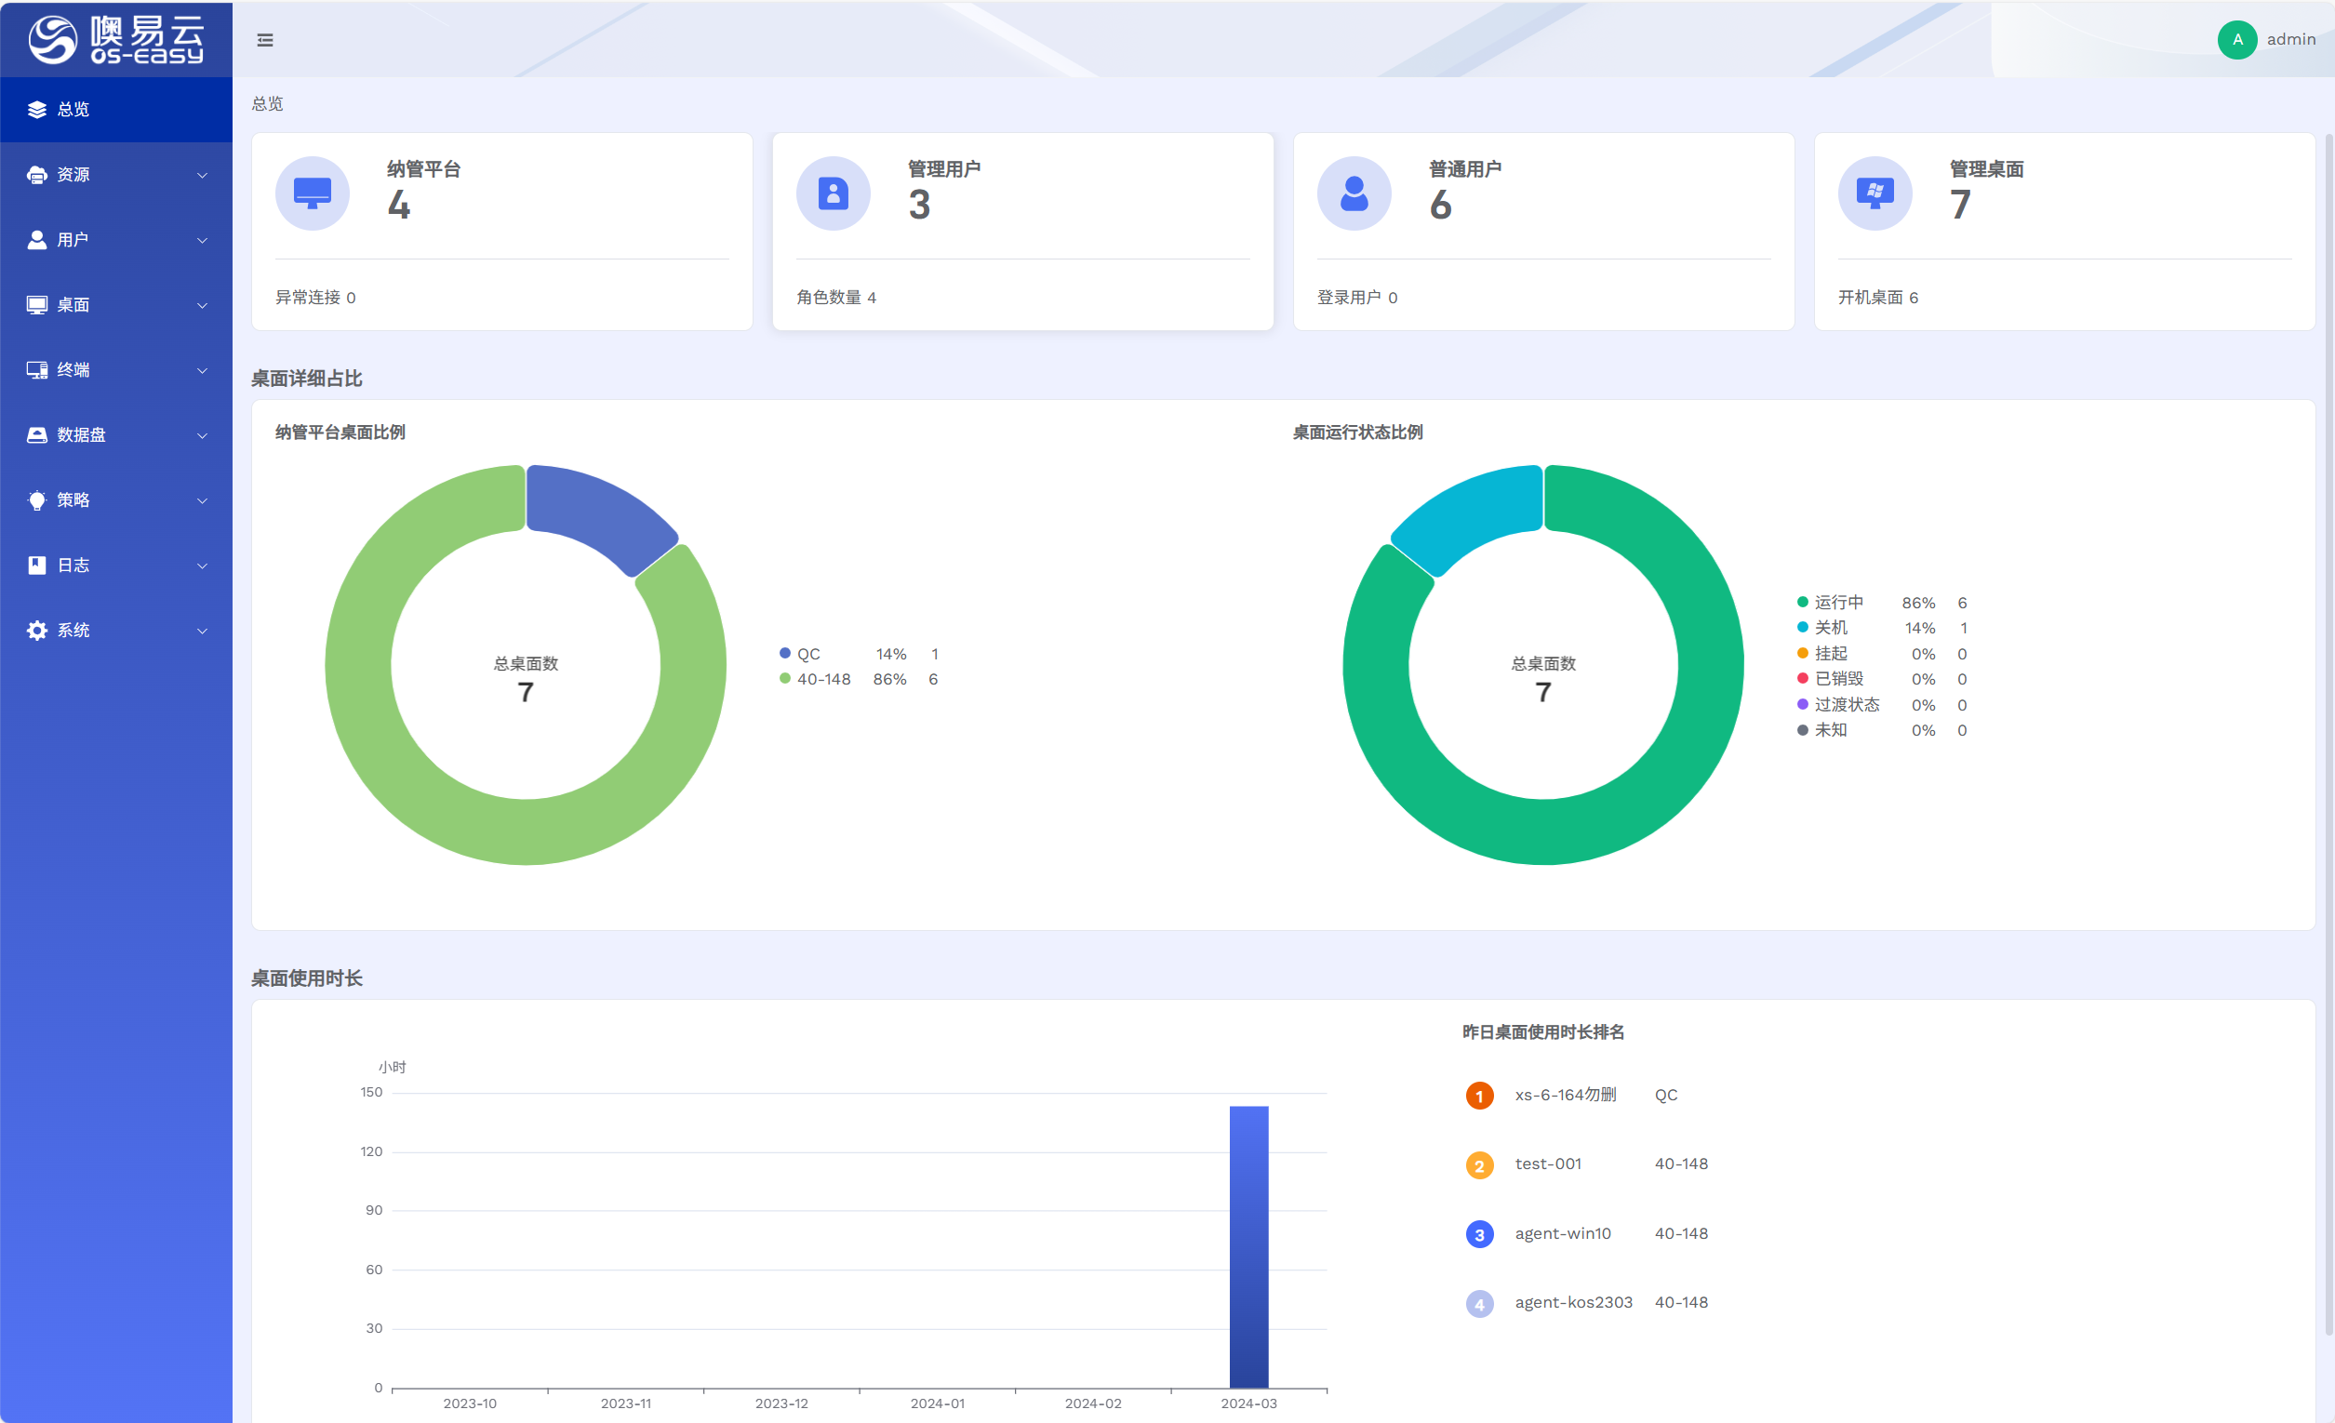Viewport: 2335px width, 1423px height.
Task: Click the admin username text
Action: 2290,40
